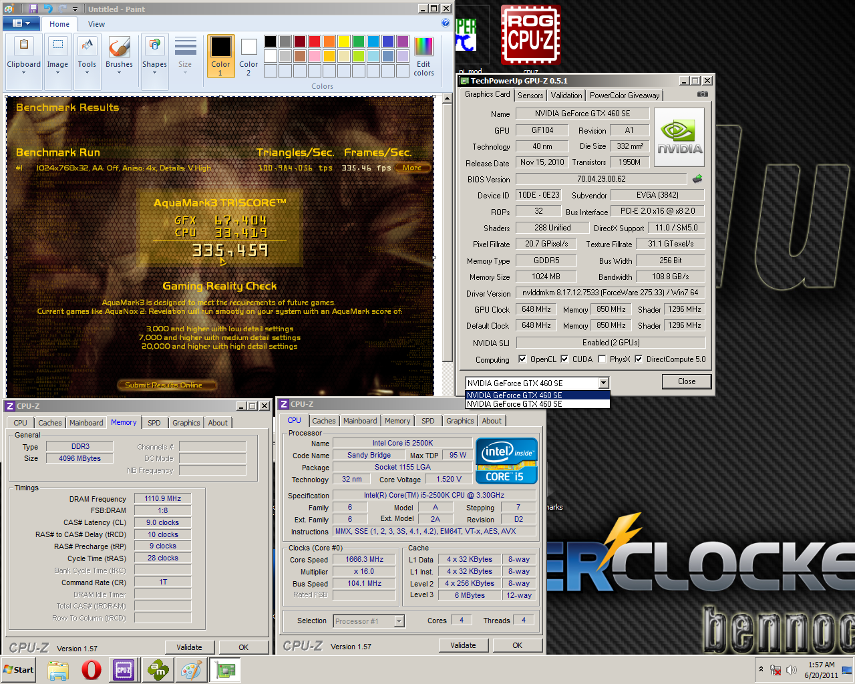Select second GeForce GTX 460 SE list entry
Image resolution: width=855 pixels, height=684 pixels.
coord(538,404)
